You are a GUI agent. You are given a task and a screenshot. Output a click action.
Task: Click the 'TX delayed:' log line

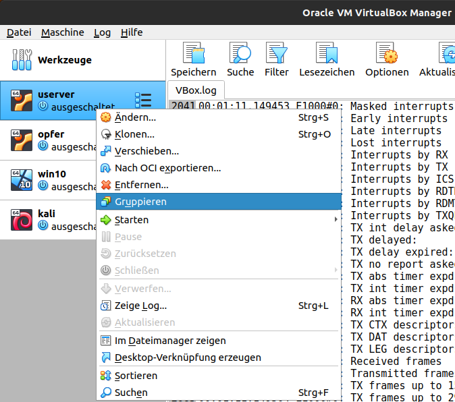coord(383,239)
